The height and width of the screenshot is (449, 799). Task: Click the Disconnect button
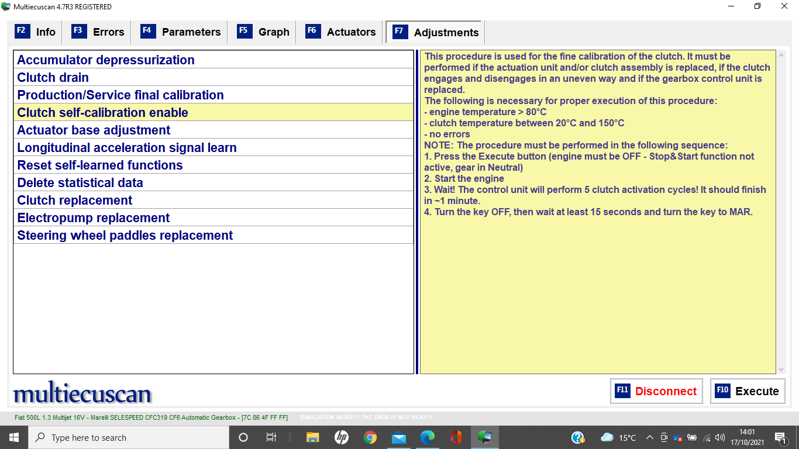(656, 391)
